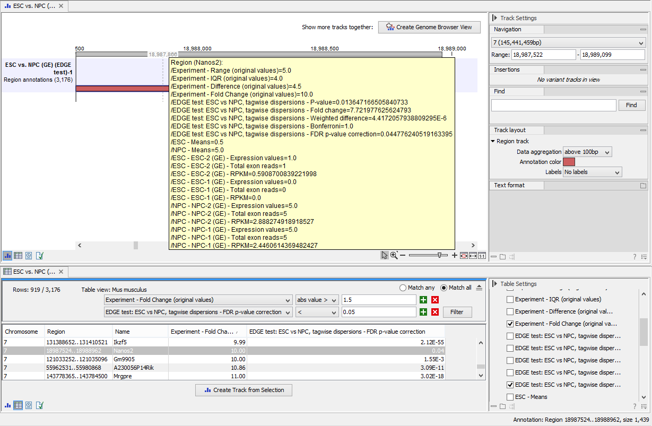Select the zoom-in magnifier tool

click(x=394, y=255)
